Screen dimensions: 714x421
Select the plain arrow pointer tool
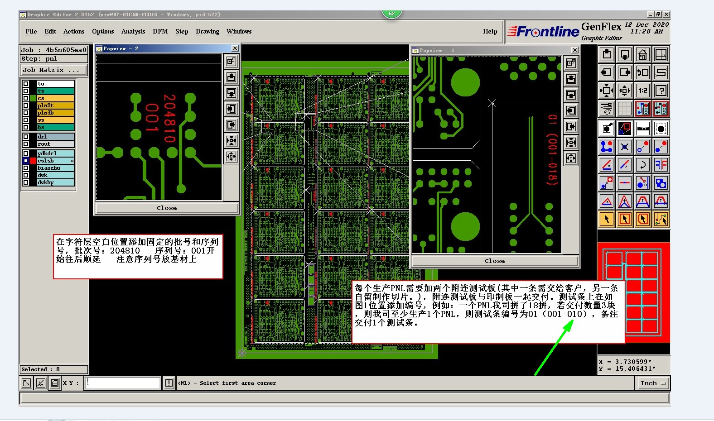coord(607,220)
